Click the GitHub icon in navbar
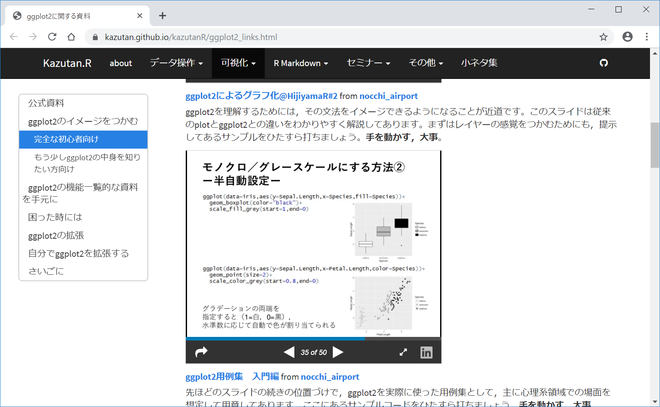 604,63
